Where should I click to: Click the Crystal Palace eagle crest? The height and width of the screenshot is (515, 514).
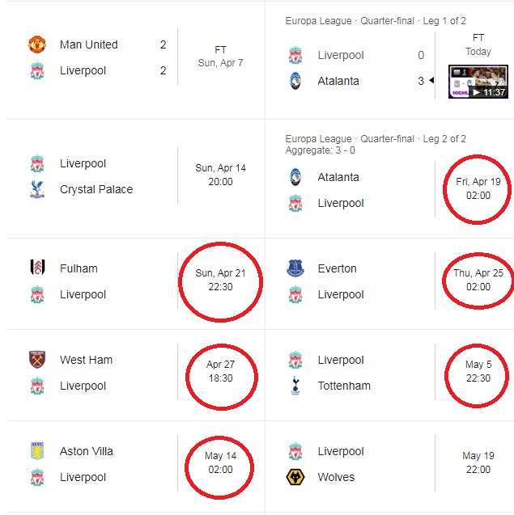[x=37, y=189]
